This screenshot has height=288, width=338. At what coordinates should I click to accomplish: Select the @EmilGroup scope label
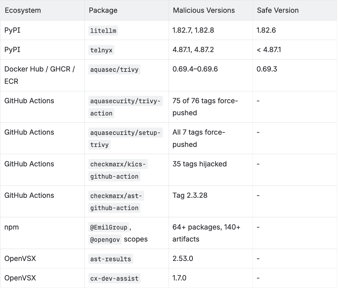[x=109, y=227]
